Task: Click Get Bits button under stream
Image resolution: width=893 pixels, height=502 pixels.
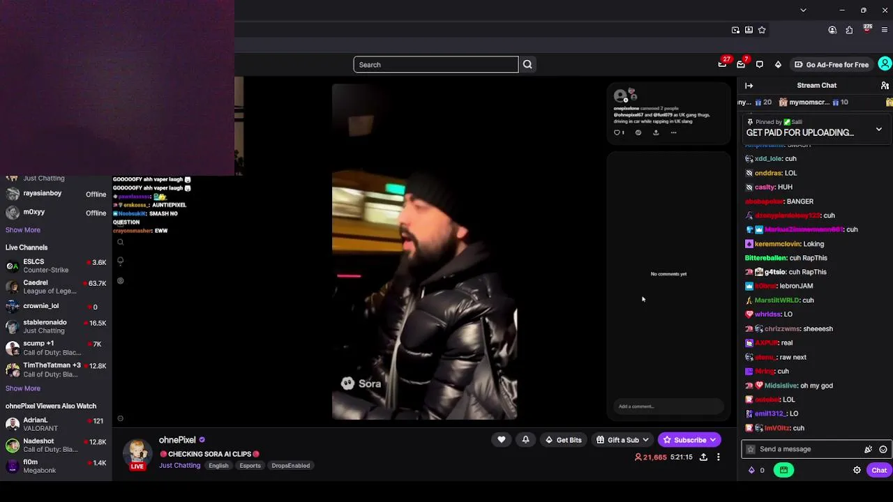Action: (564, 440)
